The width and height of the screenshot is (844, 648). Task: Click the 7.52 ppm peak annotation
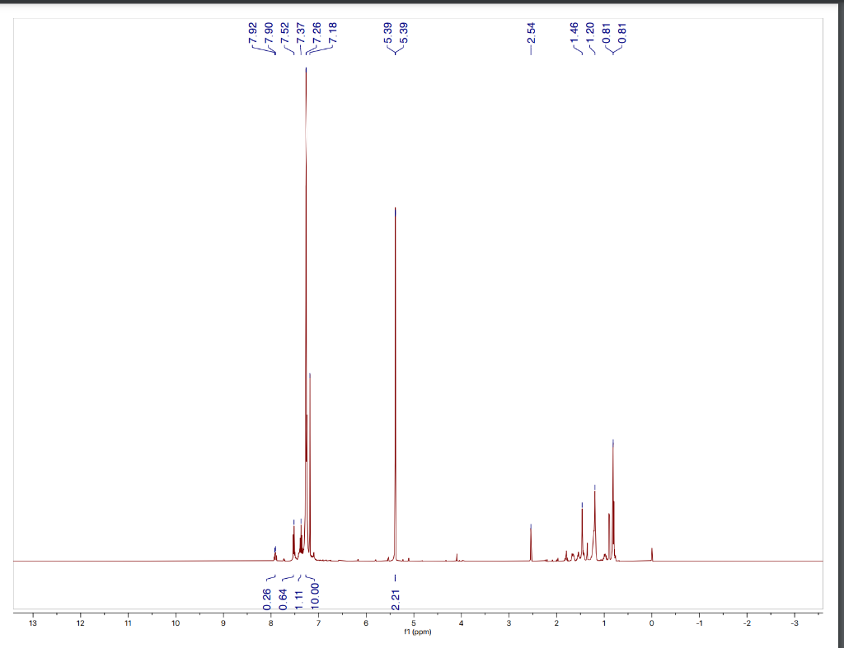285,32
